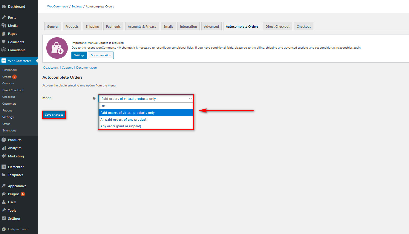Open Coupons in the WooCommerce submenu
The width and height of the screenshot is (409, 234).
[x=8, y=83]
